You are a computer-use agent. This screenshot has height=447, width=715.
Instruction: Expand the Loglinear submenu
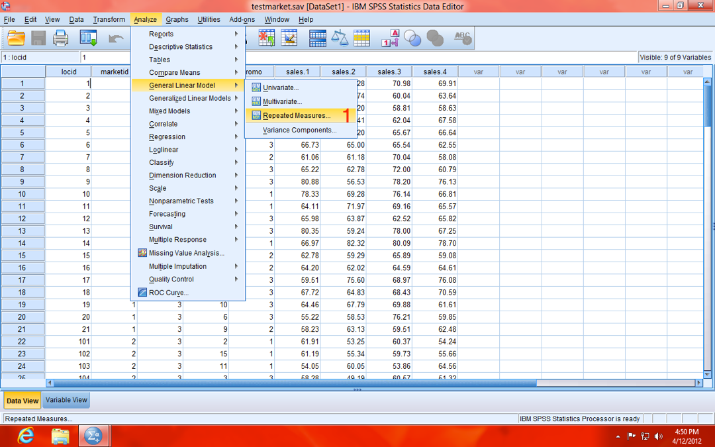(x=187, y=149)
